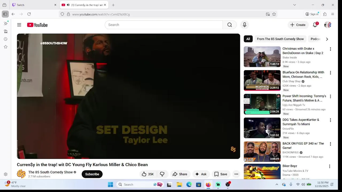Go back with browser back arrow

(13, 14)
